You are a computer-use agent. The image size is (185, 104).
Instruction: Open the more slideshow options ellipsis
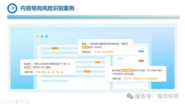coord(27,102)
